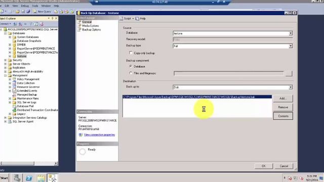Screen dimensions: 324x182
Task: Click the Script icon in Back Up Database dialog
Action: [121, 19]
